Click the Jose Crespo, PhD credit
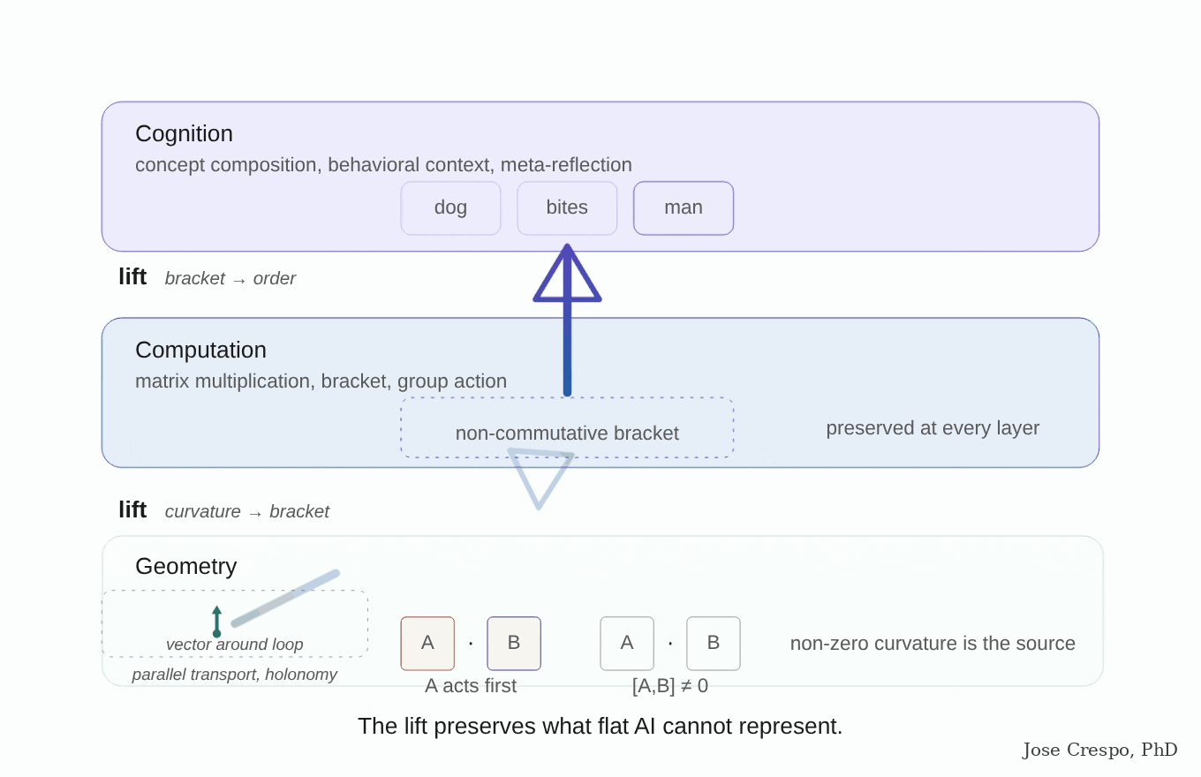Screen dimensions: 1201x777 (x=1100, y=751)
